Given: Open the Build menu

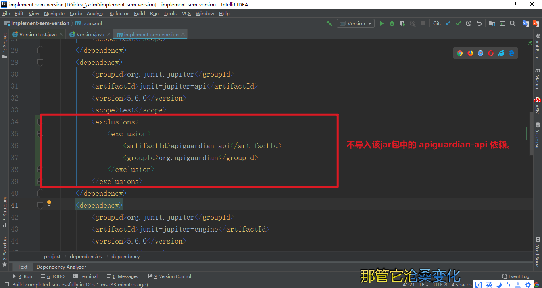Looking at the screenshot, I should pos(139,14).
